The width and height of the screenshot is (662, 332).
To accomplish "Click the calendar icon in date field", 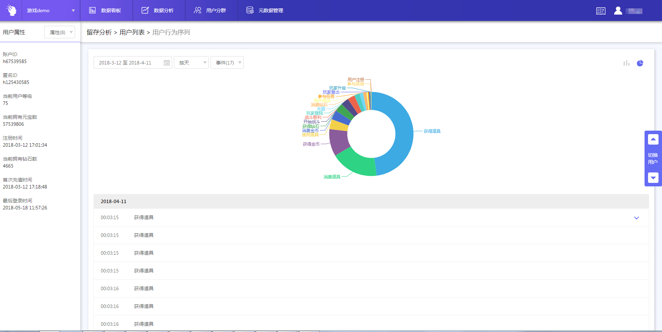I will [x=167, y=63].
